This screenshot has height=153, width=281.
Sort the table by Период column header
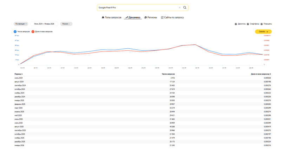(x=19, y=74)
